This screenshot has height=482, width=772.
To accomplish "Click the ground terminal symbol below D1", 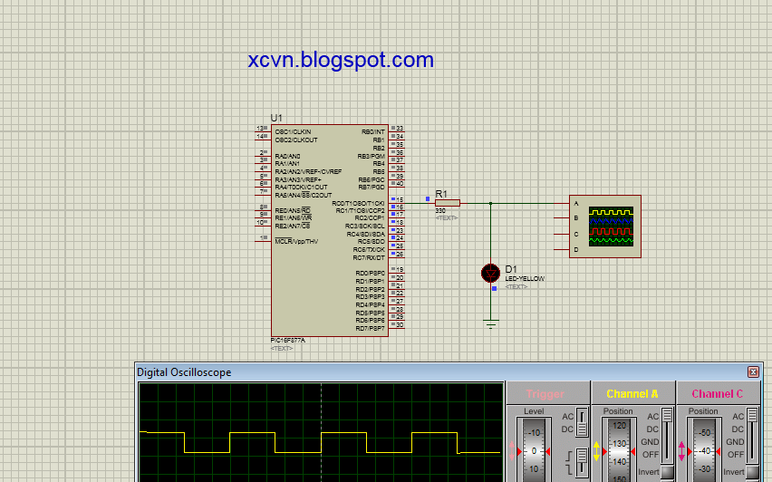I will (x=490, y=323).
